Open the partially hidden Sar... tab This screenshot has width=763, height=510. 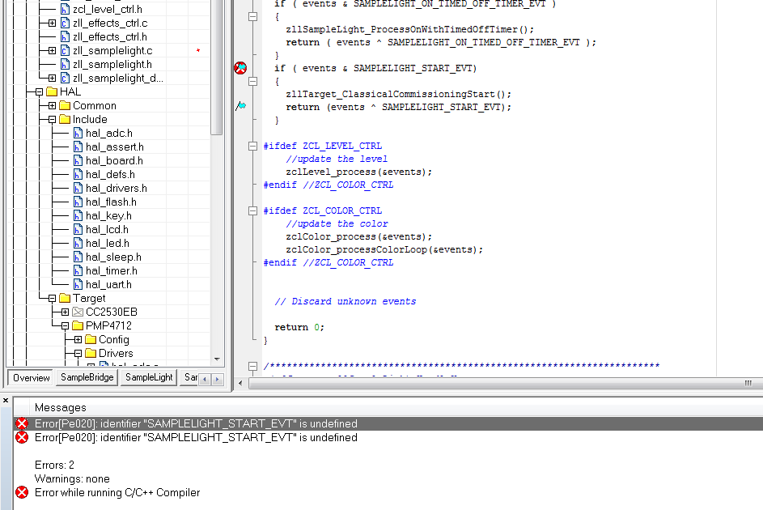(189, 377)
